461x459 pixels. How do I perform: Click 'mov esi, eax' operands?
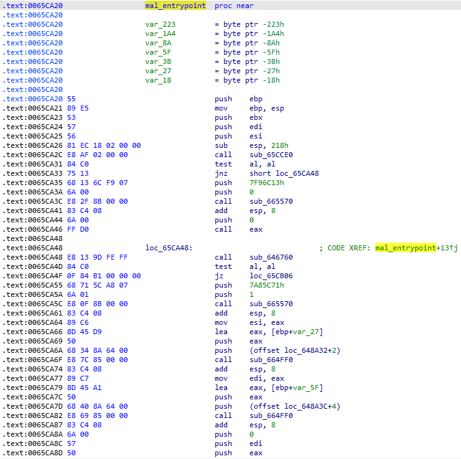(267, 322)
